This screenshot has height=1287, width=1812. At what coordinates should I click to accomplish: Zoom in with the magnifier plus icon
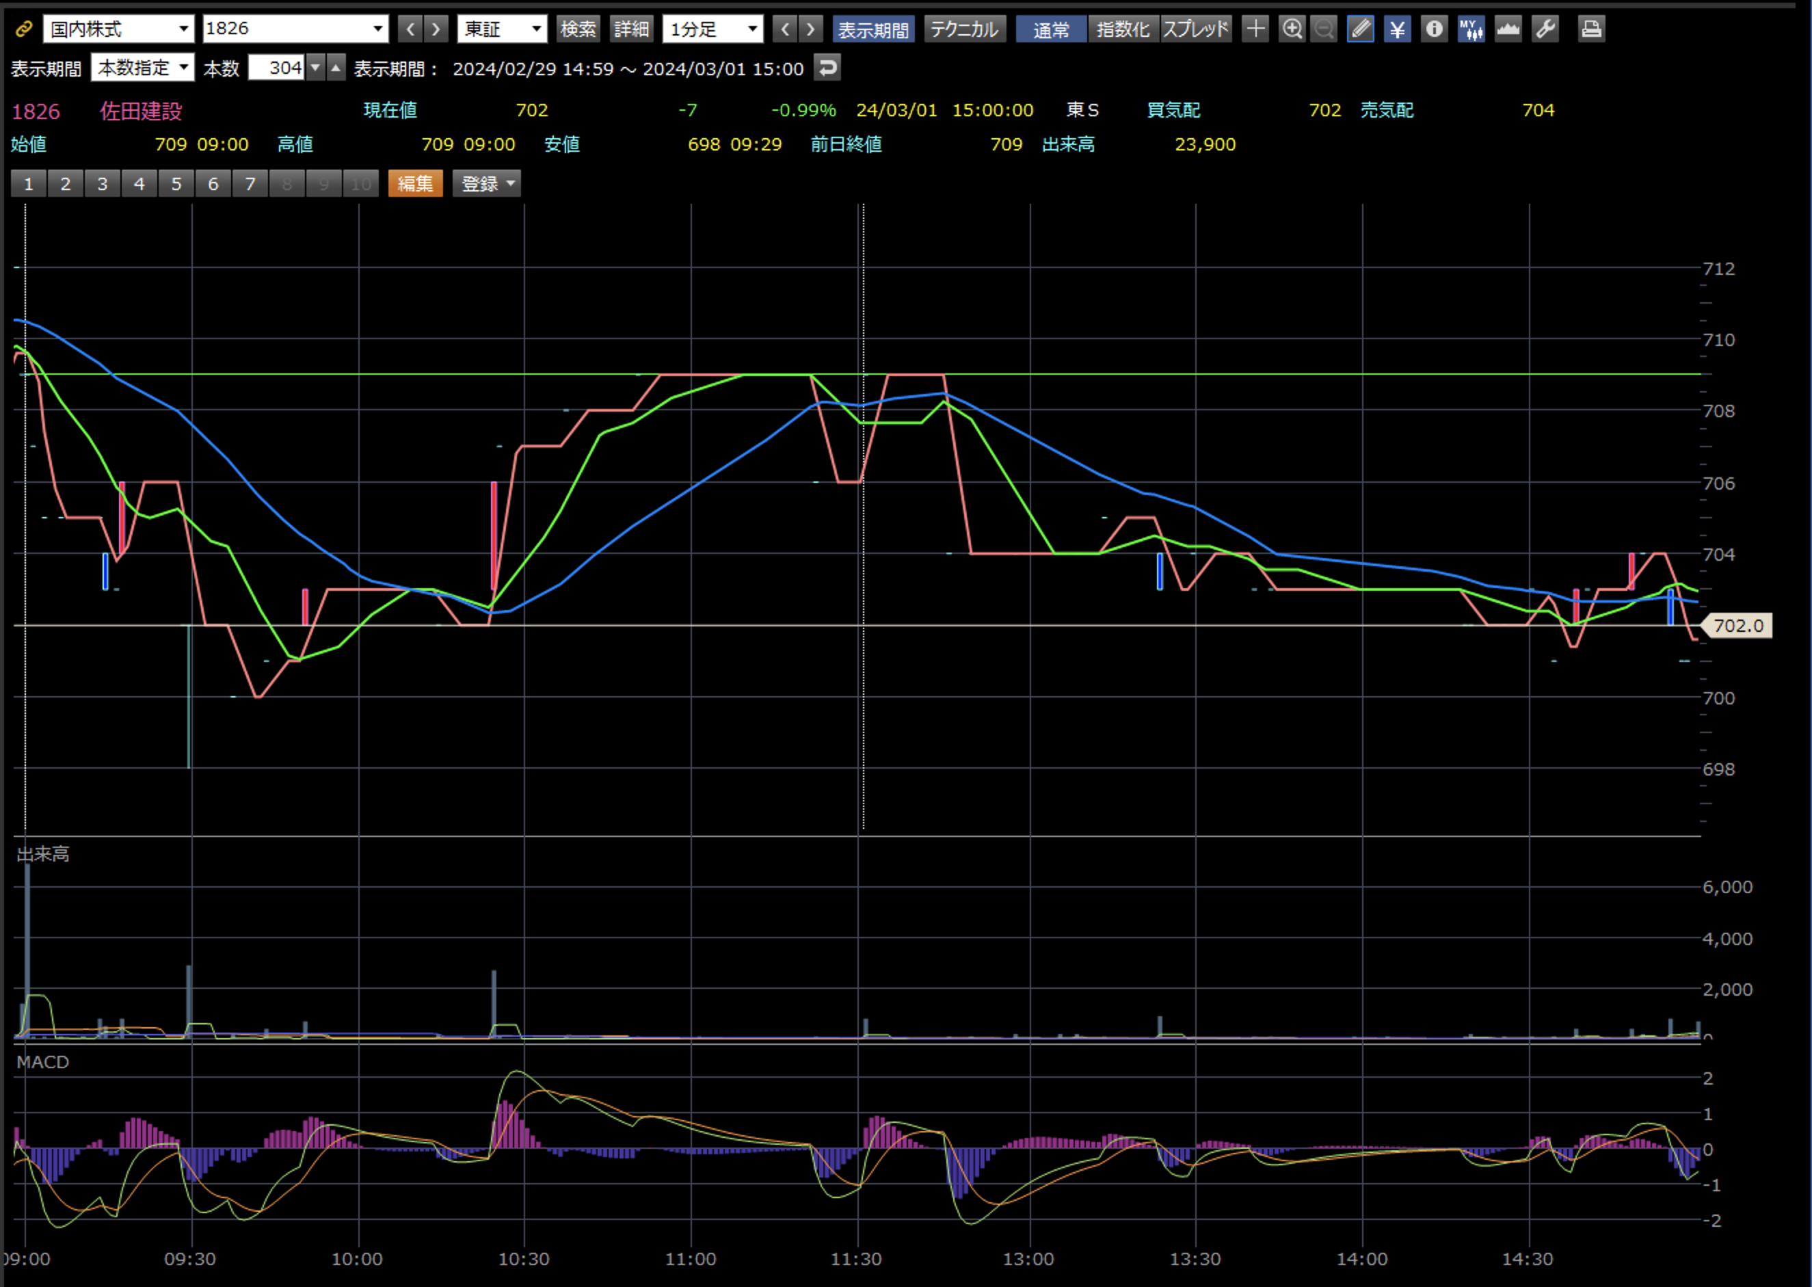click(x=1292, y=29)
